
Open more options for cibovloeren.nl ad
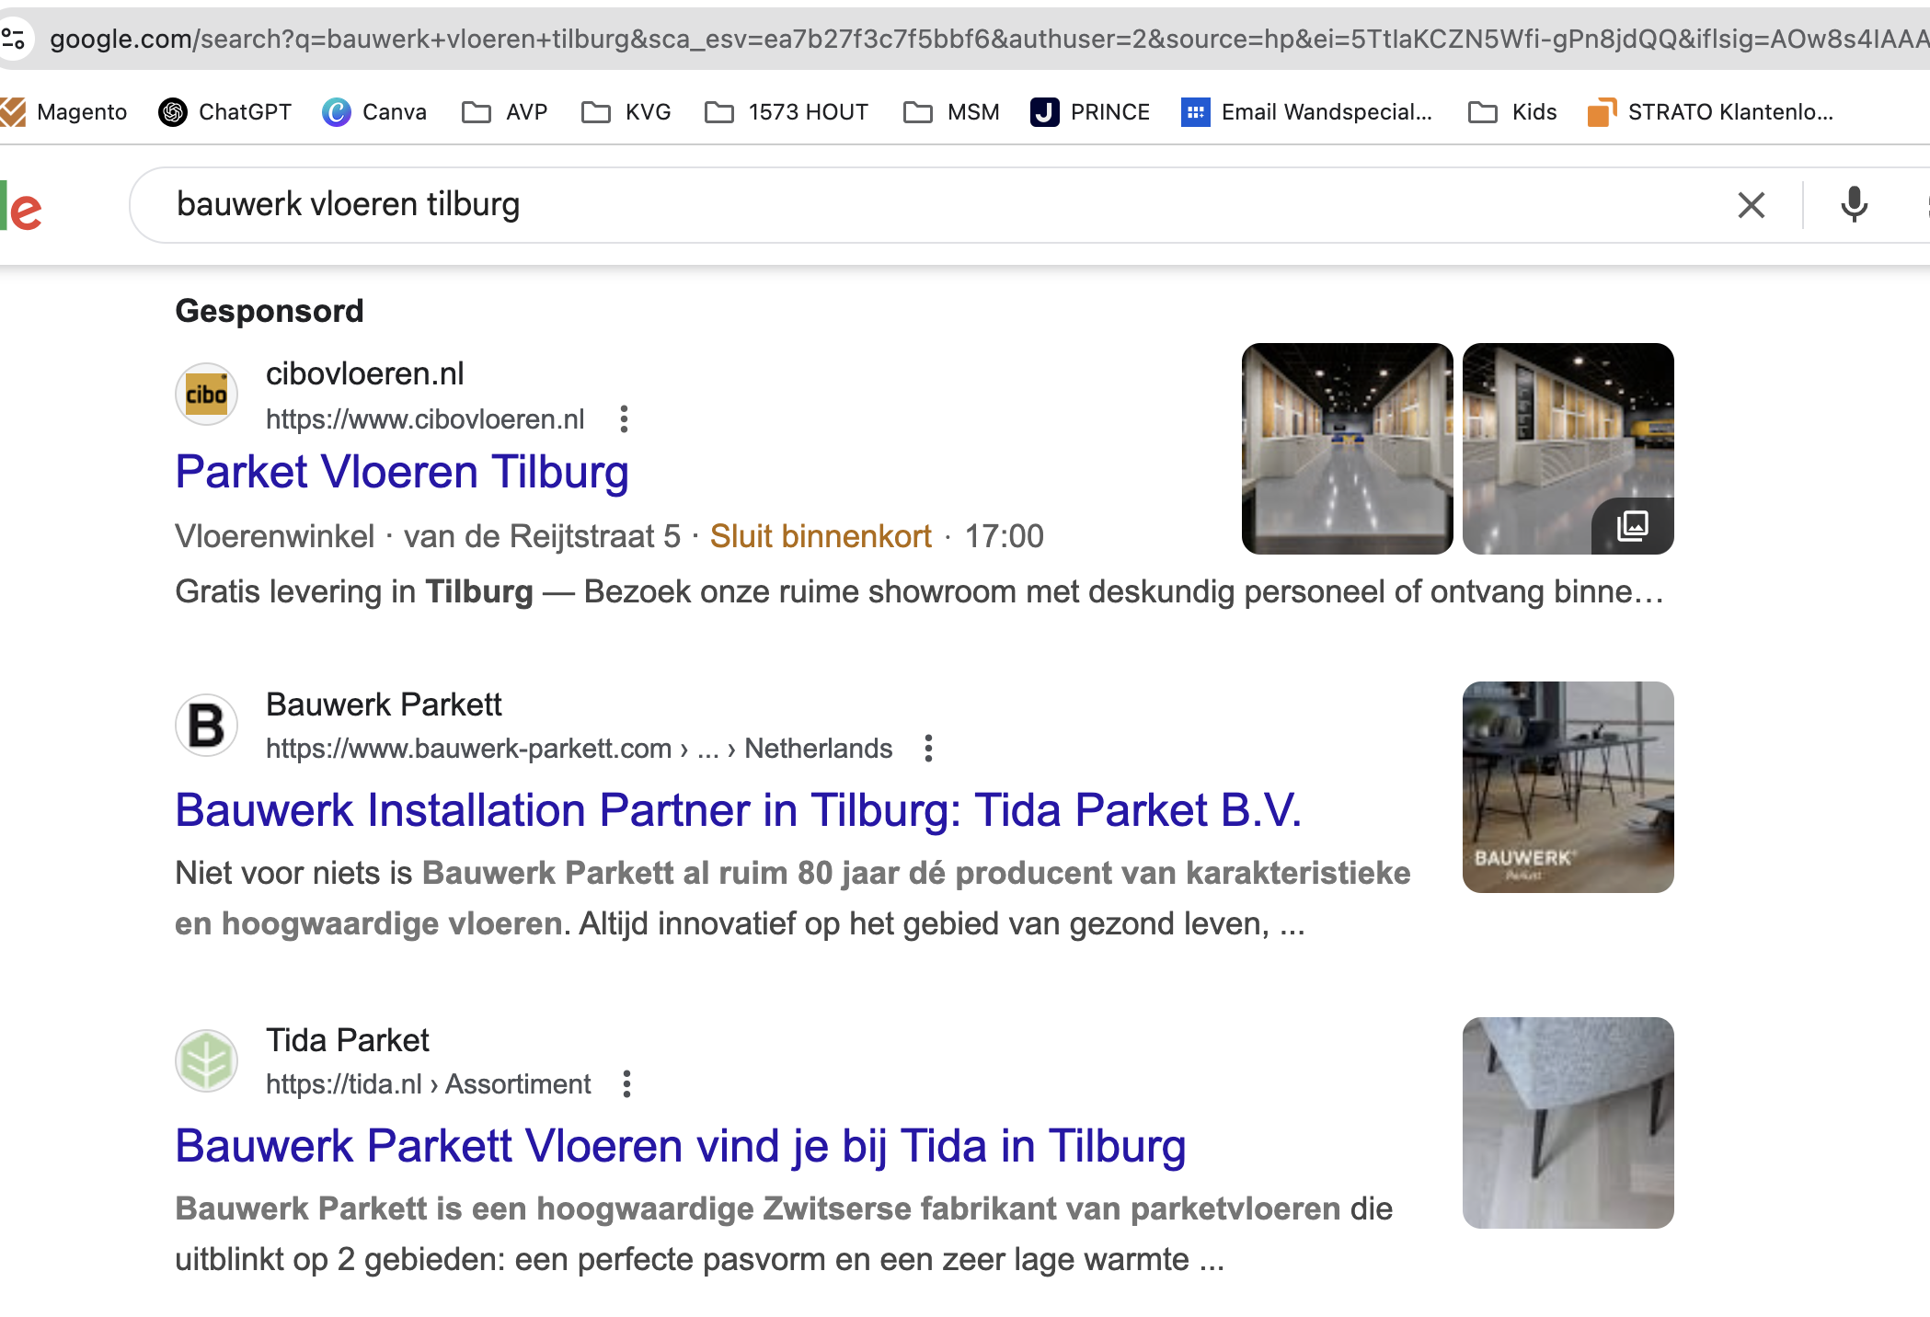[624, 419]
